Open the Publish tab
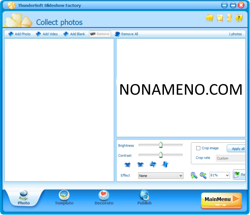 [x=144, y=198]
